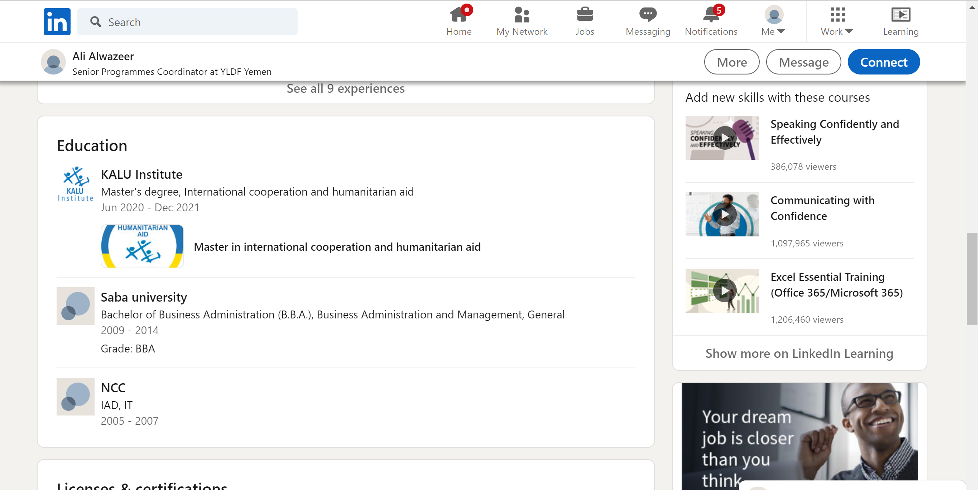
Task: Open the Jobs briefcase icon
Action: [584, 15]
